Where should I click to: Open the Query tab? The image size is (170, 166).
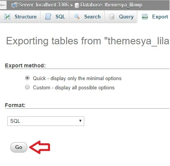pos(121,17)
